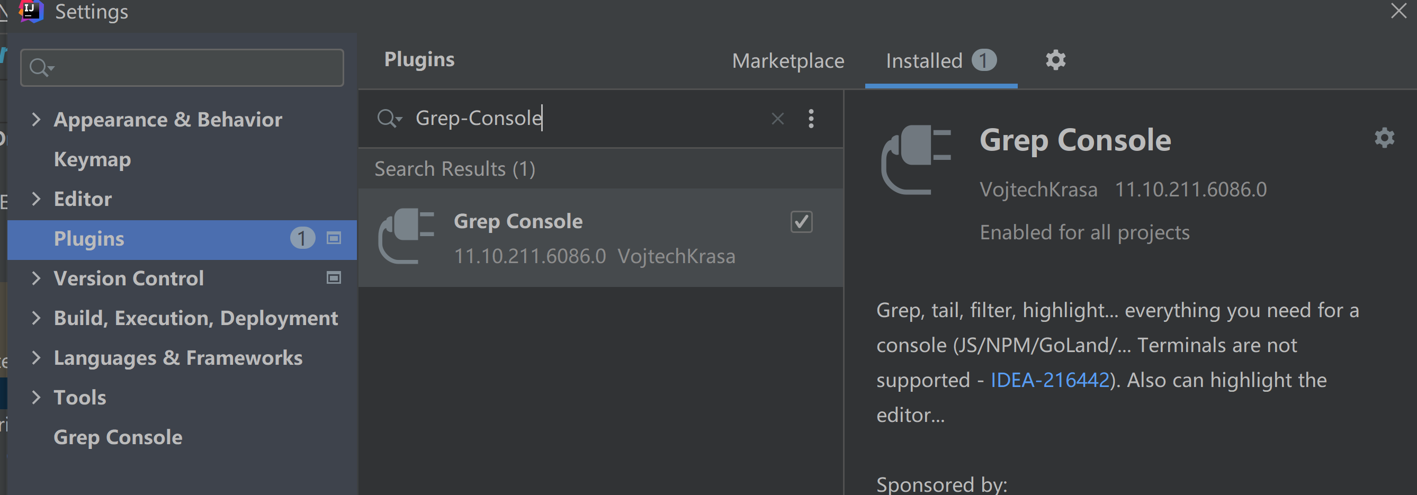Open plugin search three-dot options menu

pyautogui.click(x=811, y=118)
